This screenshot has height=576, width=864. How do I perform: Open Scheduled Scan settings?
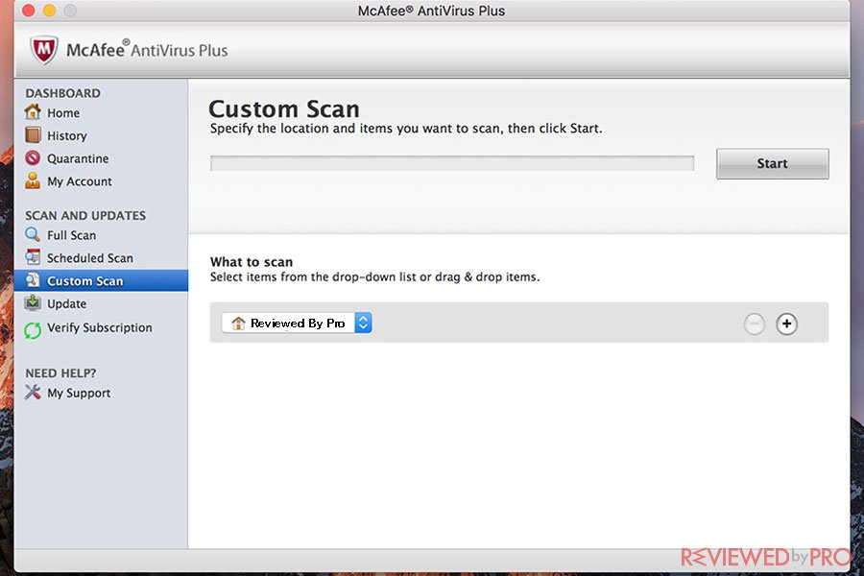click(x=90, y=258)
